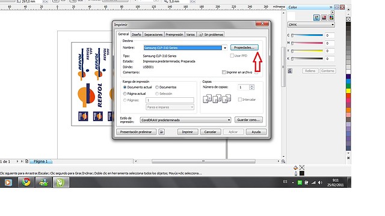Click the Páginas range input field
This screenshot has width=385, height=216.
point(170,100)
